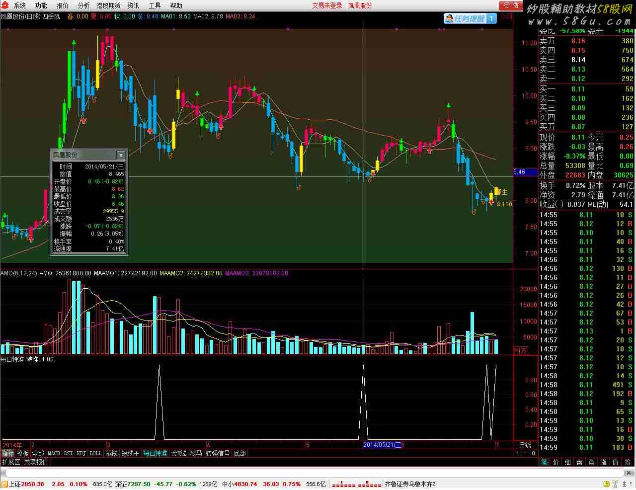Click the 中小 index value 4830.74

pyautogui.click(x=246, y=484)
